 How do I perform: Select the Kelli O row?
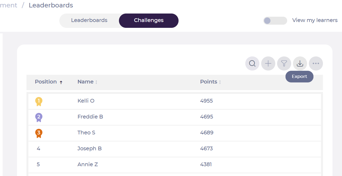click(175, 101)
